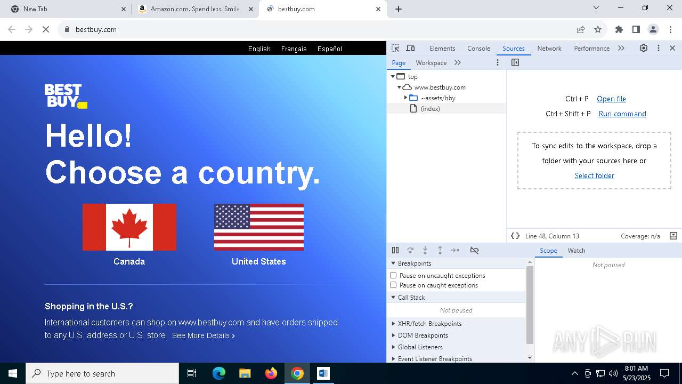Click the Open file link
This screenshot has width=682, height=384.
pyautogui.click(x=611, y=99)
